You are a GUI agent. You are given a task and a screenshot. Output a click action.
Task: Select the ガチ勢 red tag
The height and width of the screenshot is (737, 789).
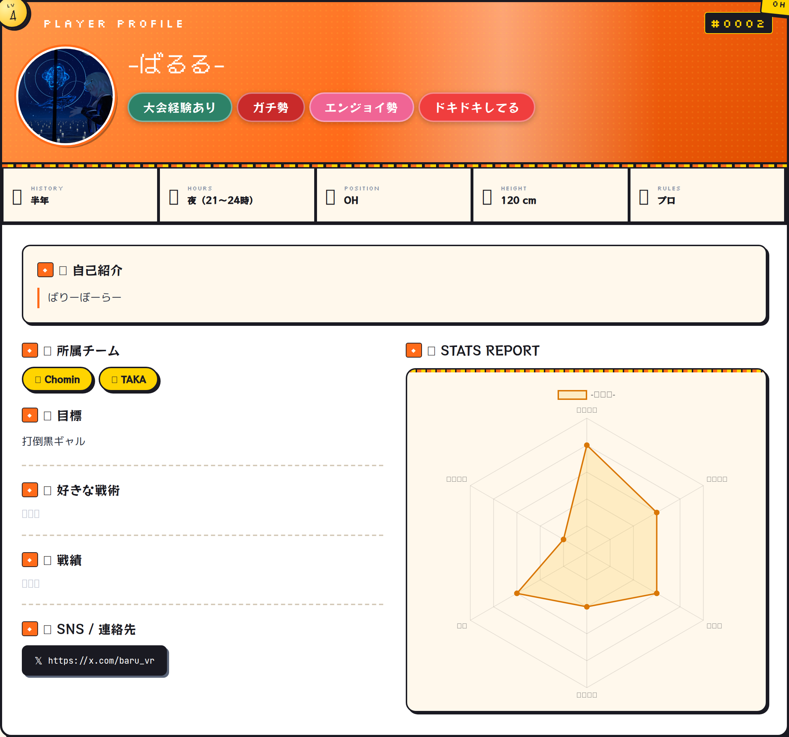tap(270, 107)
